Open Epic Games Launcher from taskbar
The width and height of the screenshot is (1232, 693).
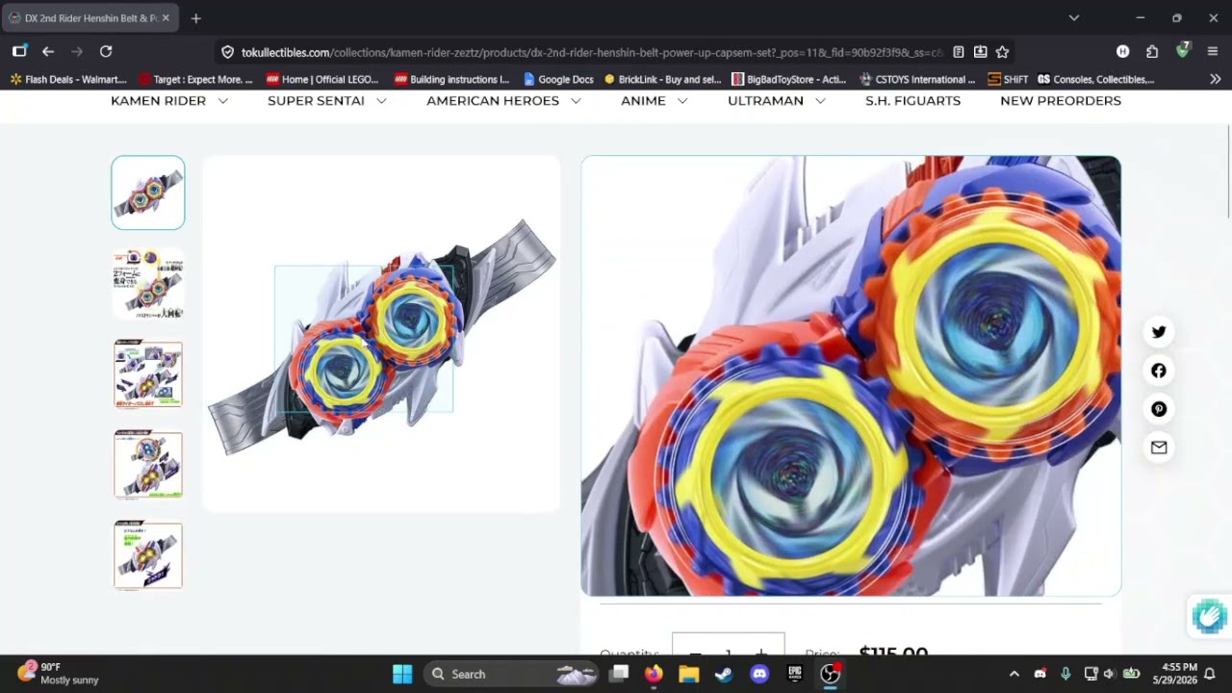[795, 674]
